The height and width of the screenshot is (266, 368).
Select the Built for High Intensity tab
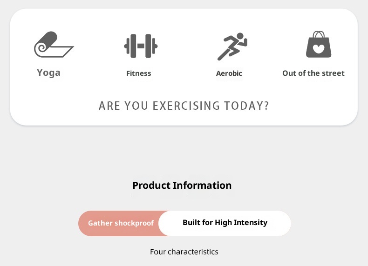click(x=225, y=223)
